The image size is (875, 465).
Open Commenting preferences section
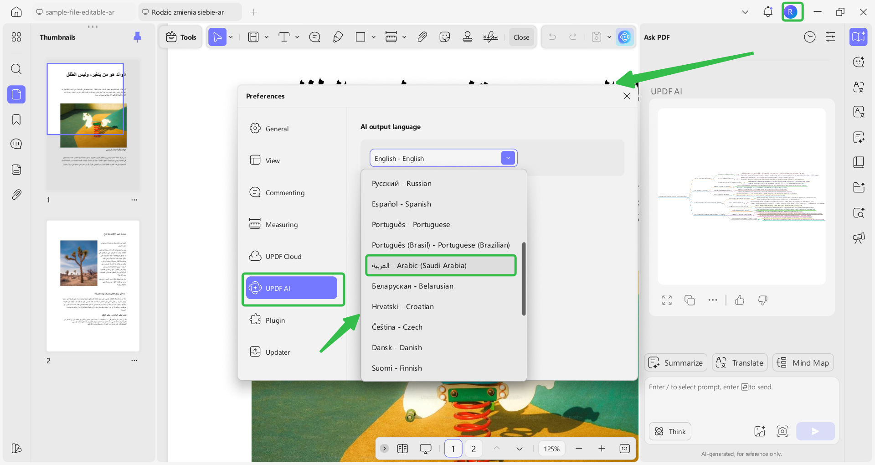click(292, 192)
